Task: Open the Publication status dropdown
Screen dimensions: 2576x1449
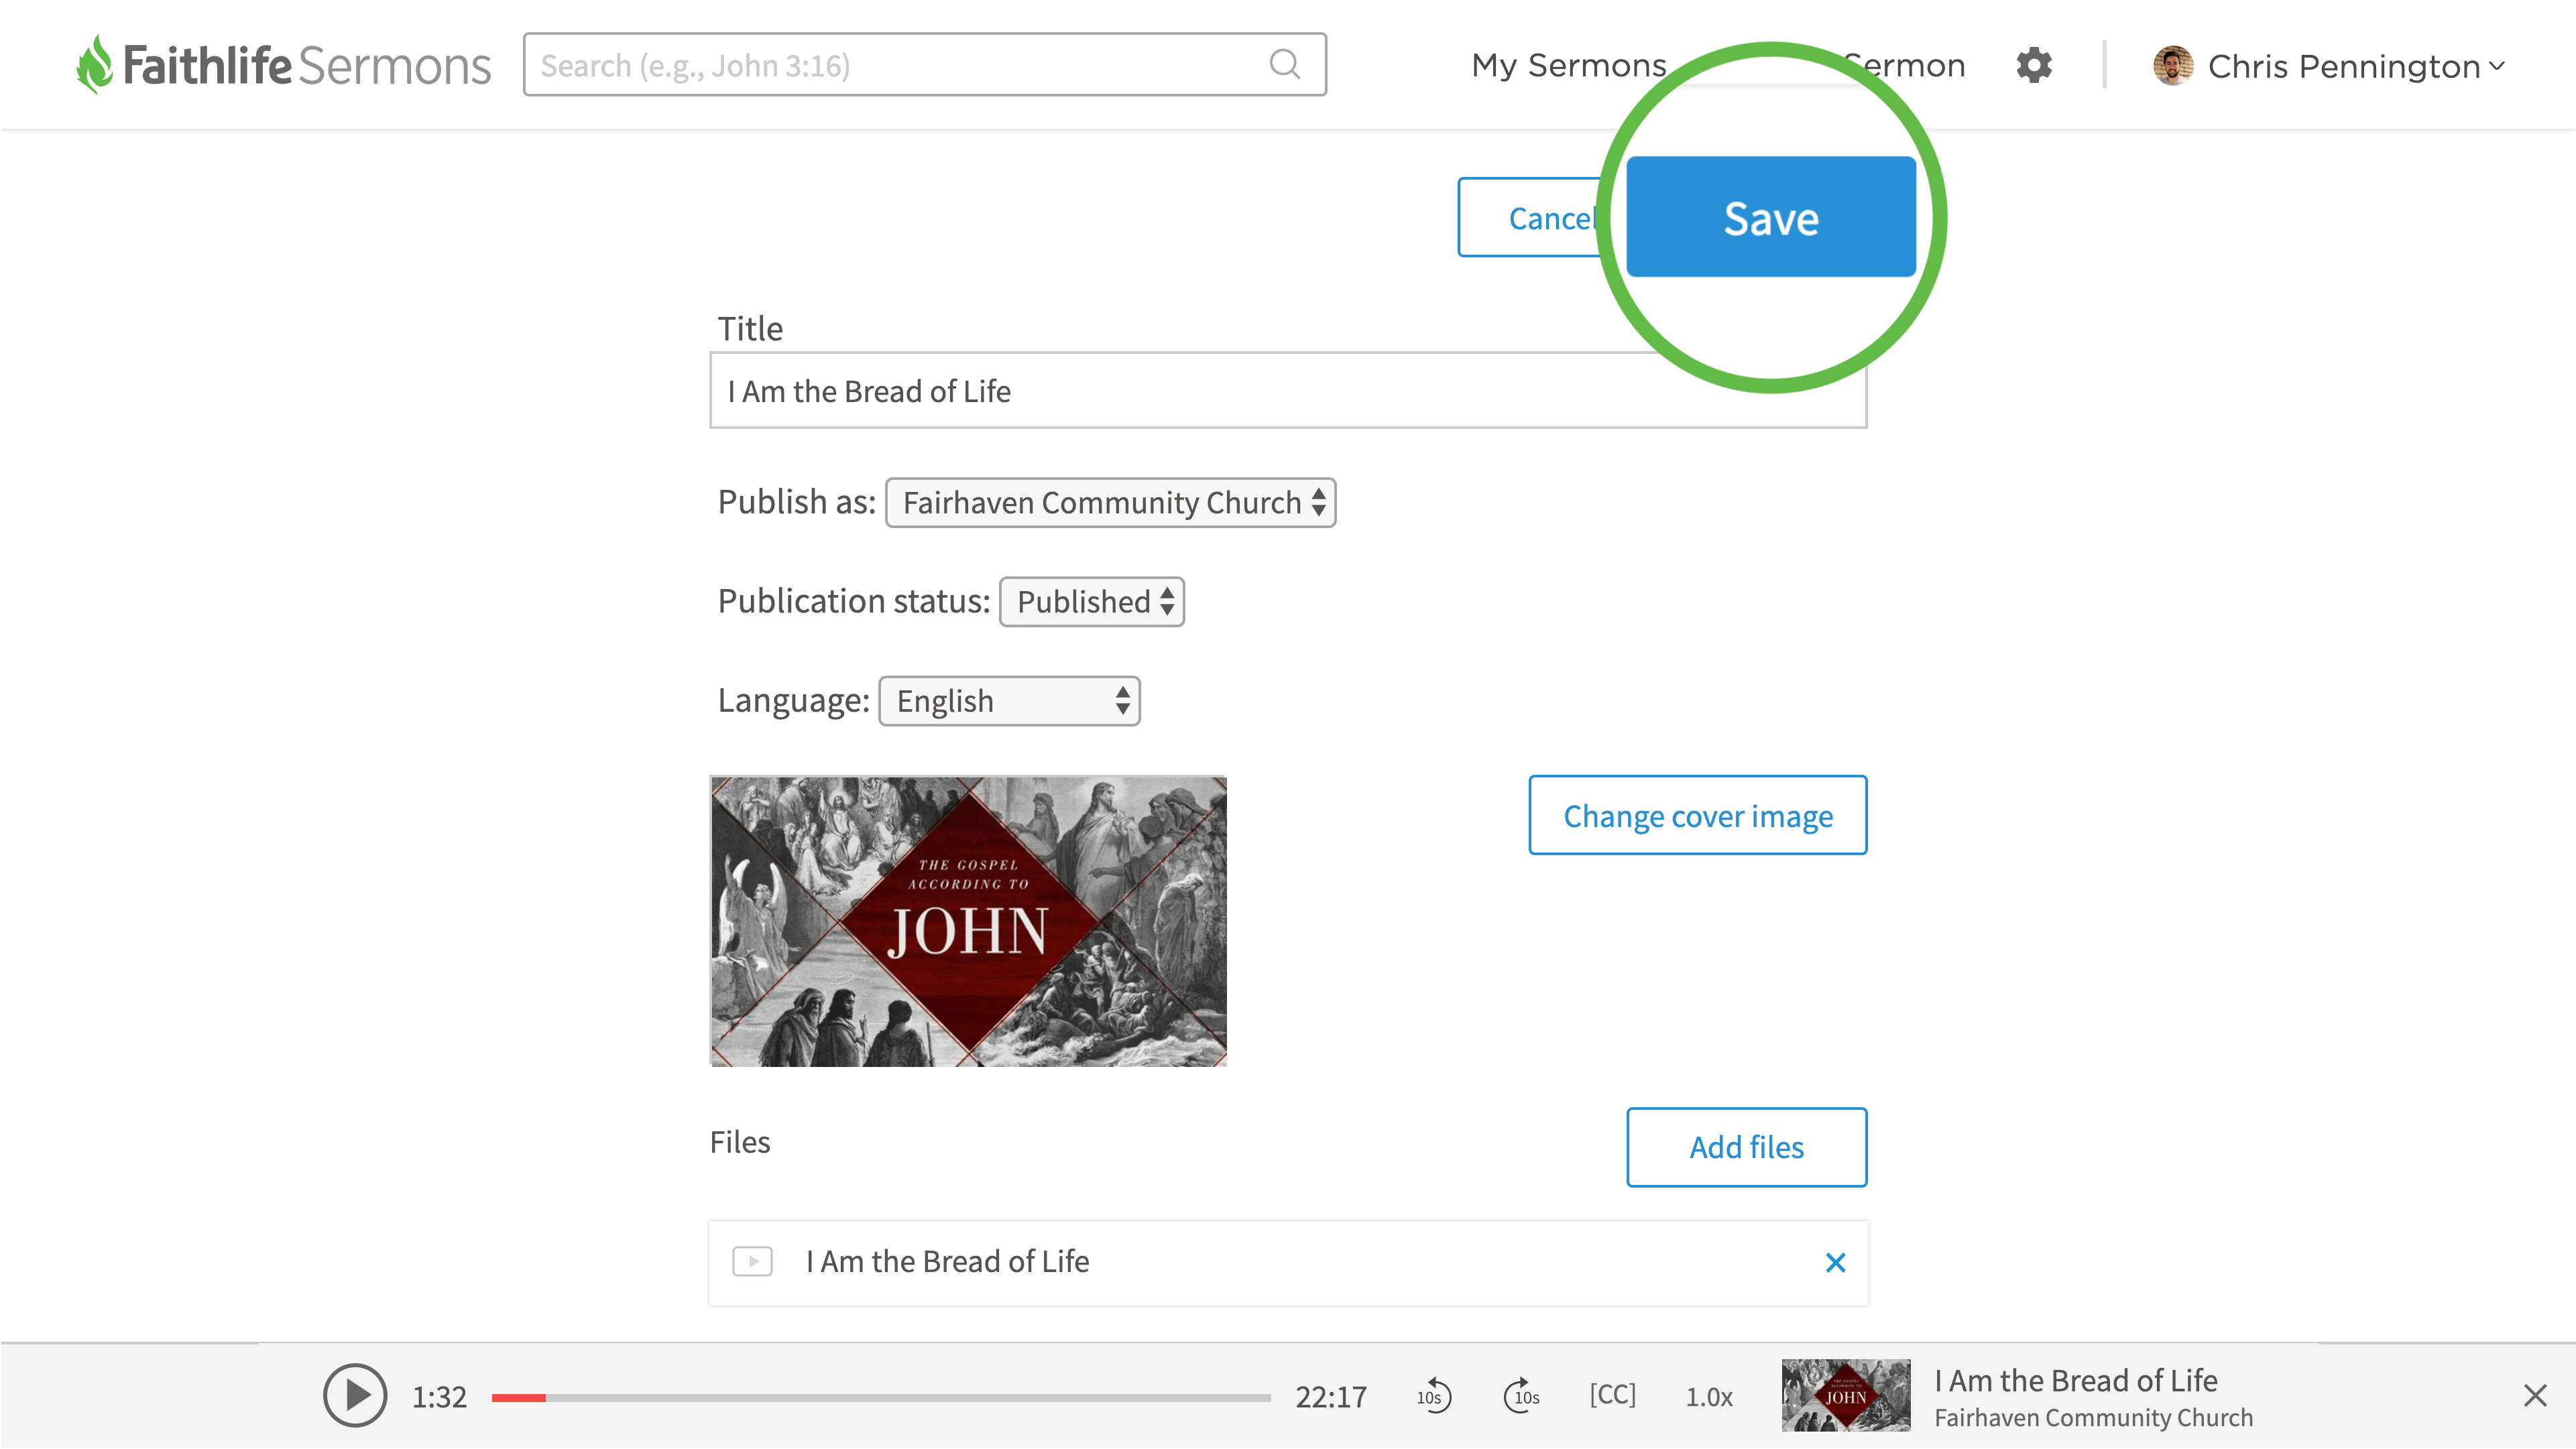Action: [1092, 602]
